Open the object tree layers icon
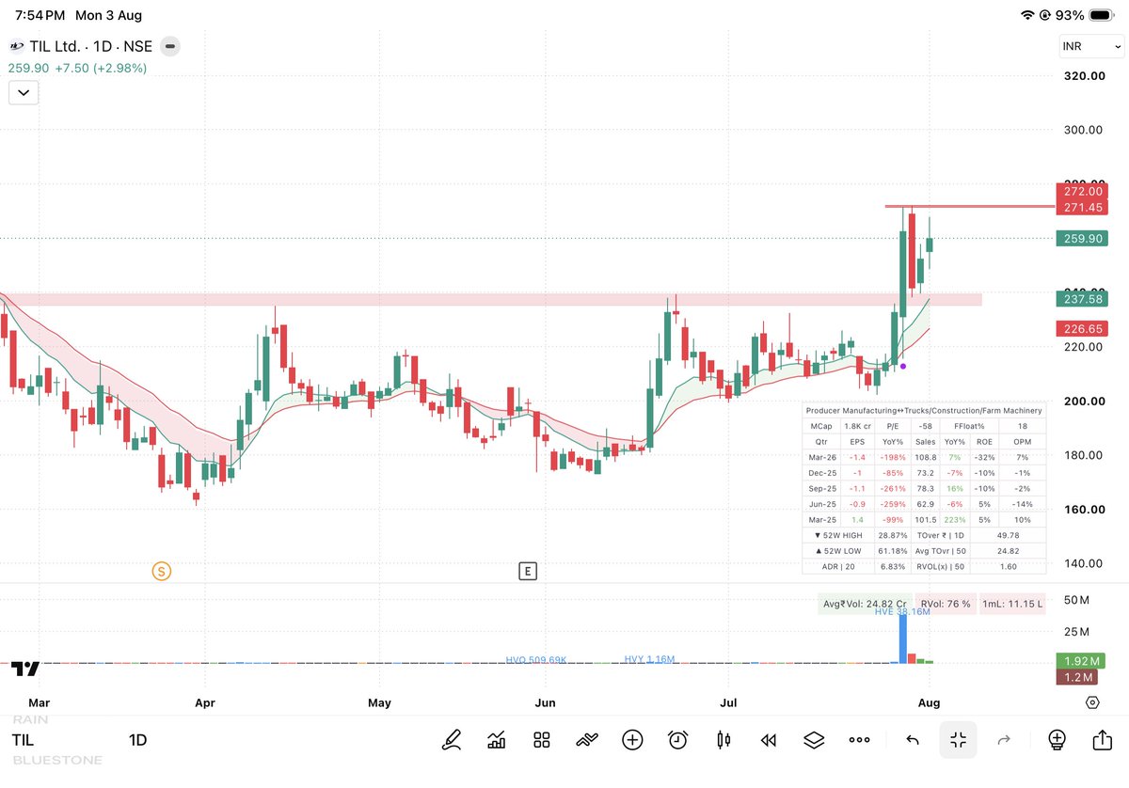The image size is (1129, 788). [x=814, y=740]
